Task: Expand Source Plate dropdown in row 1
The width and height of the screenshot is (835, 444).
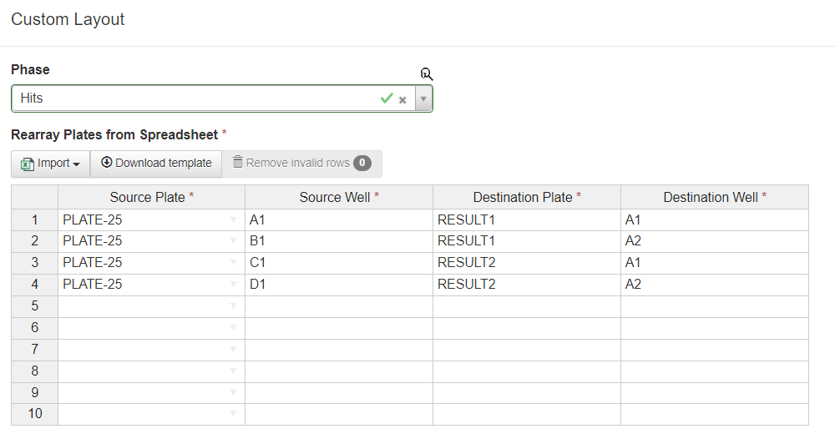Action: (233, 220)
